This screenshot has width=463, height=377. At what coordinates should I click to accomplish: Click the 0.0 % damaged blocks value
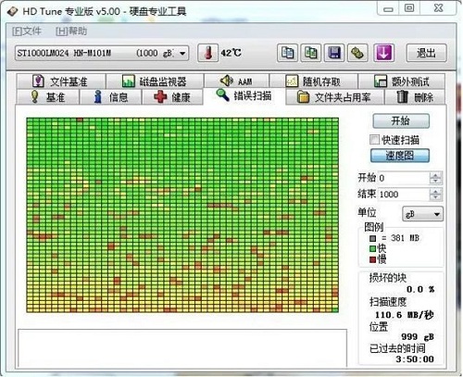coord(420,289)
